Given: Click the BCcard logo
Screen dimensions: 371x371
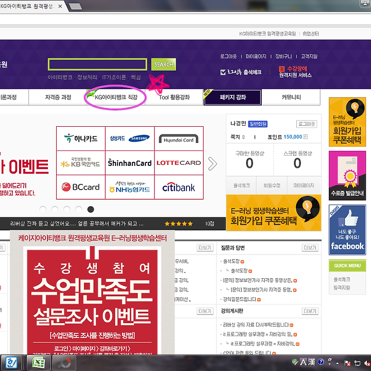Looking at the screenshot, I should tap(81, 187).
